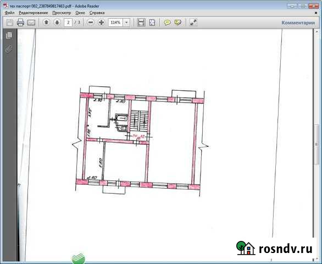Zoom out with minus button
Image resolution: width=322 pixels, height=264 pixels.
pyautogui.click(x=91, y=22)
